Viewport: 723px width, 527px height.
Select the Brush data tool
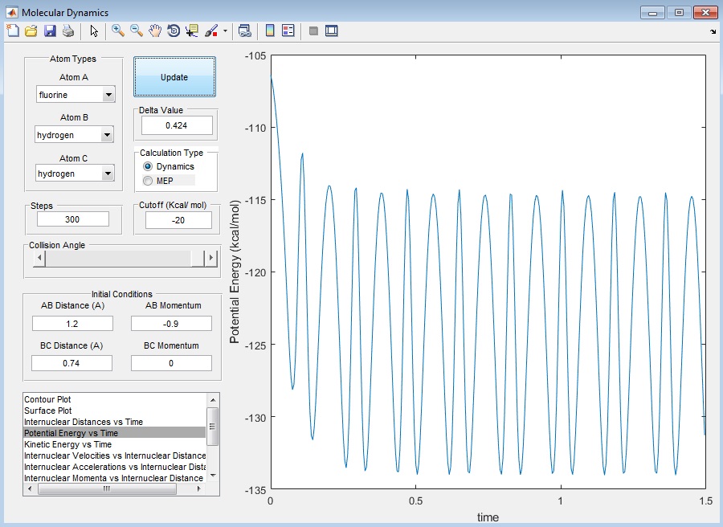tap(210, 31)
